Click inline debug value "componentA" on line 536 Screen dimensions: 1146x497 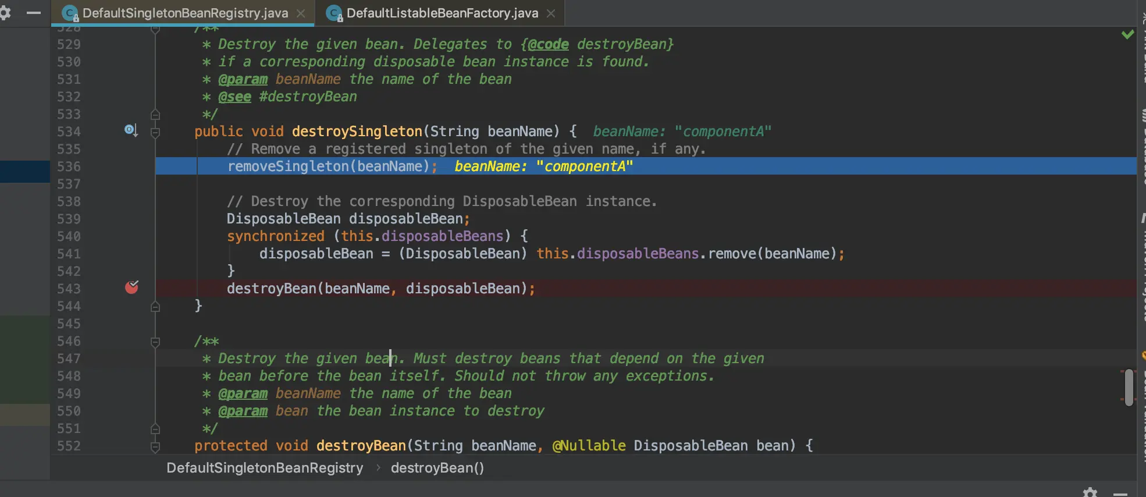pyautogui.click(x=585, y=166)
